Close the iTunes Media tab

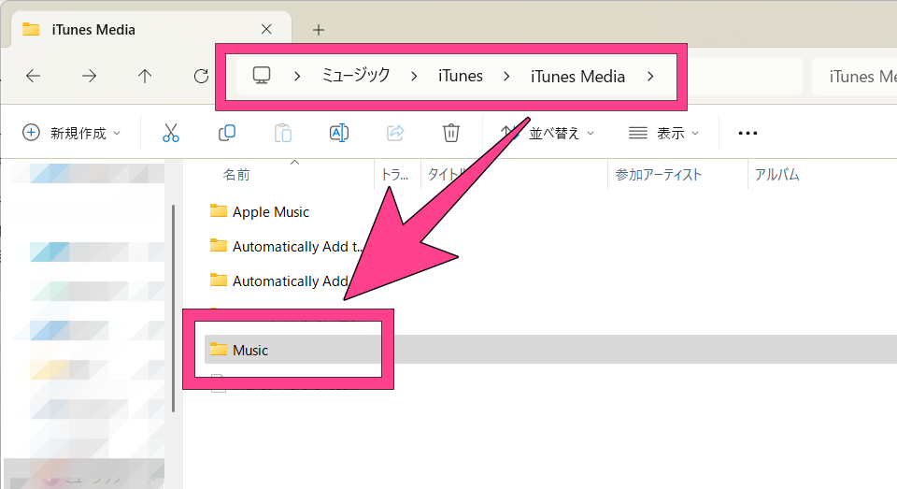(266, 29)
